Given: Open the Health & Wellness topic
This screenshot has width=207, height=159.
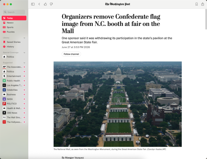Looking at the screenshot, I should click(12, 108).
